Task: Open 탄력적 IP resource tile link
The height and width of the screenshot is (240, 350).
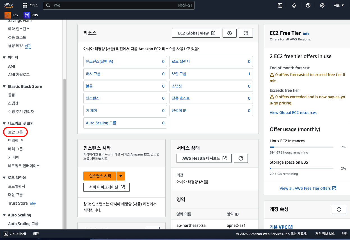Action: (179, 111)
